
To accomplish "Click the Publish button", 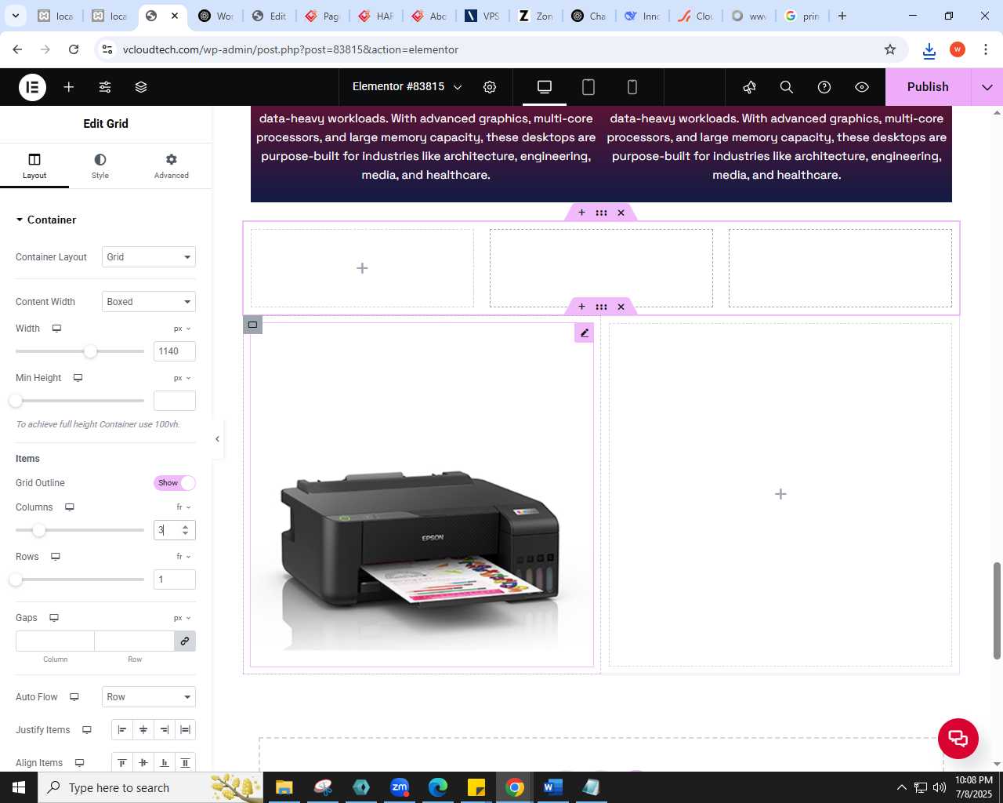I will pos(928,87).
